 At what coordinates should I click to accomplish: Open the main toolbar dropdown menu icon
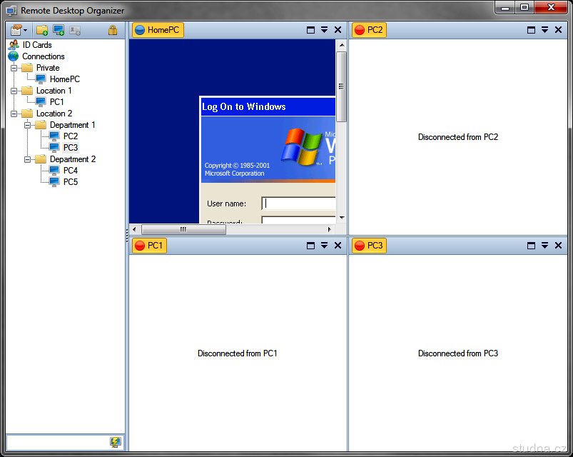(x=19, y=30)
